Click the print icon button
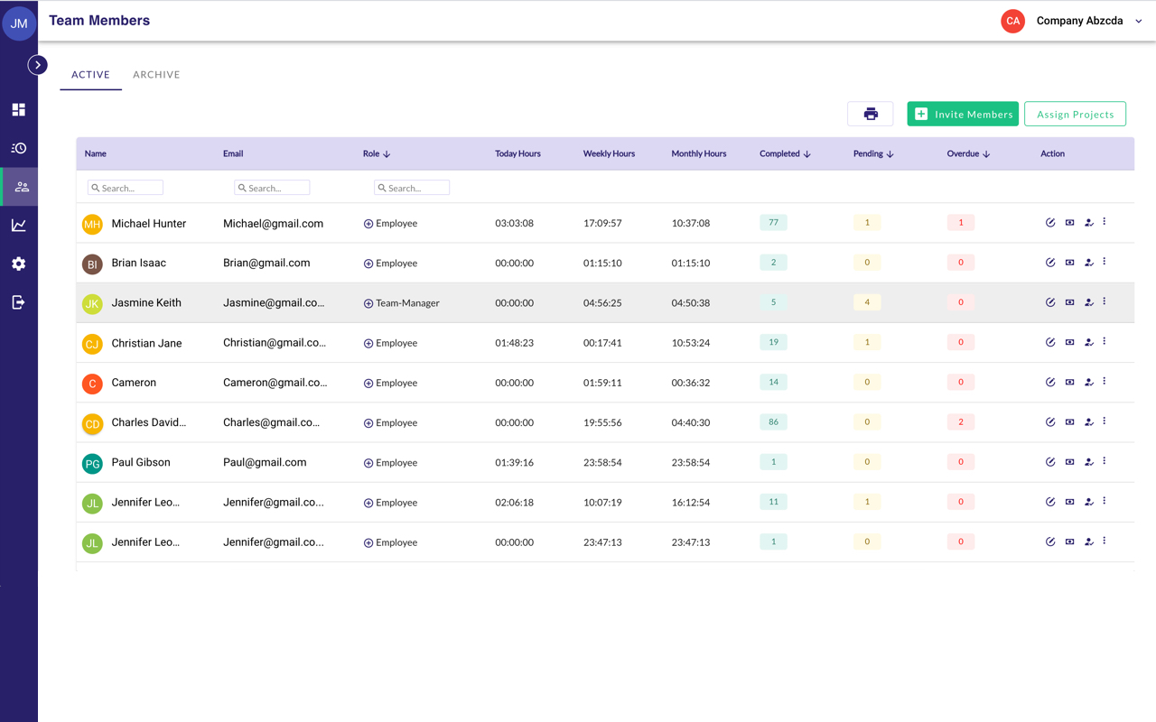Viewport: 1156px width, 722px height. [870, 114]
